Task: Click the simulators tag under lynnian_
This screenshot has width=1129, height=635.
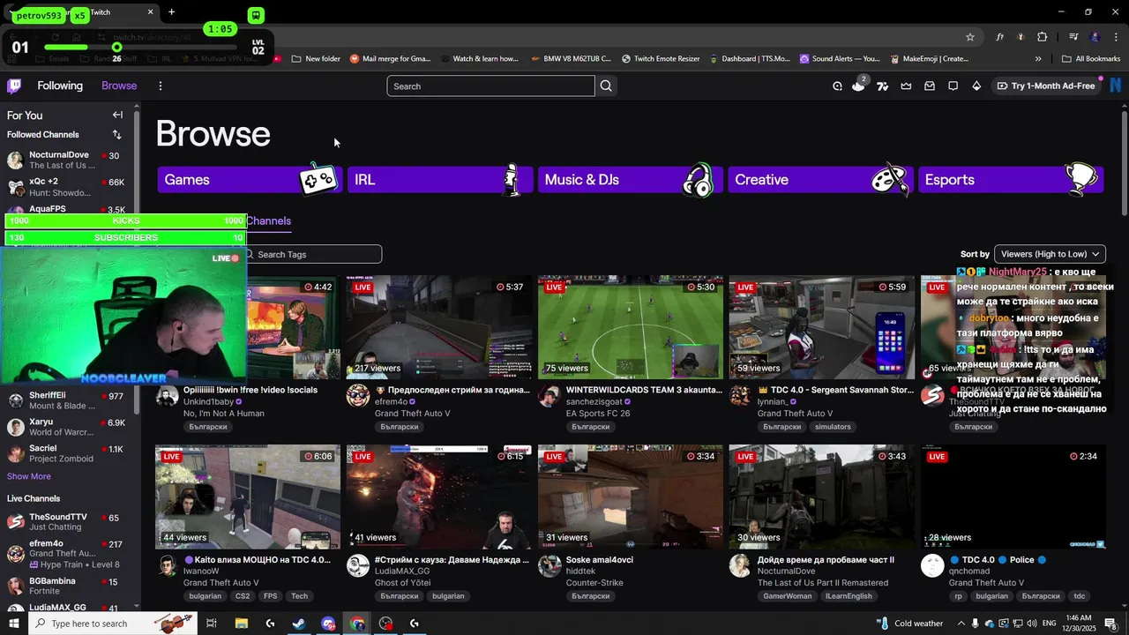Action: pos(833,427)
